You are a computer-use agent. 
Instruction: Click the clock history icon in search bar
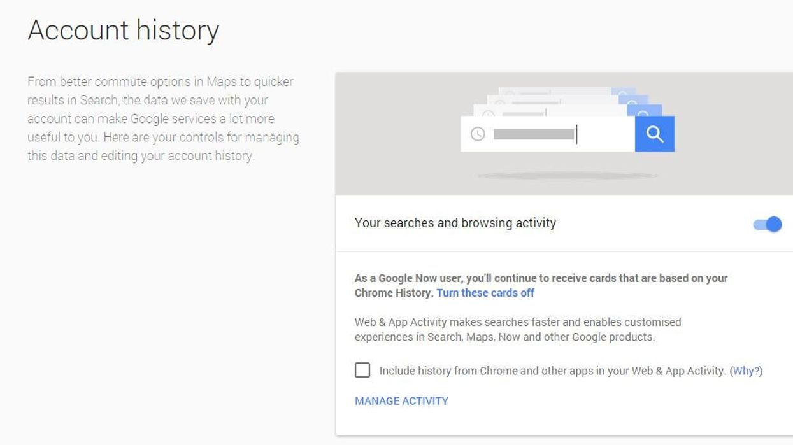[478, 134]
